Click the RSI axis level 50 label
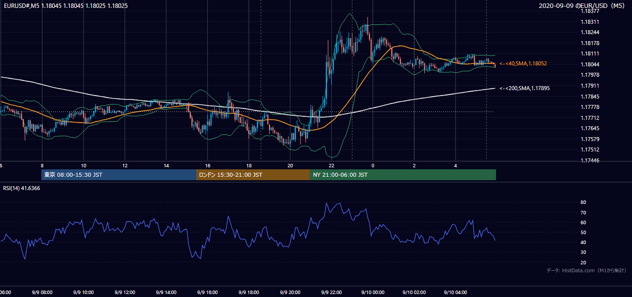This screenshot has height=297, width=632. 583,232
